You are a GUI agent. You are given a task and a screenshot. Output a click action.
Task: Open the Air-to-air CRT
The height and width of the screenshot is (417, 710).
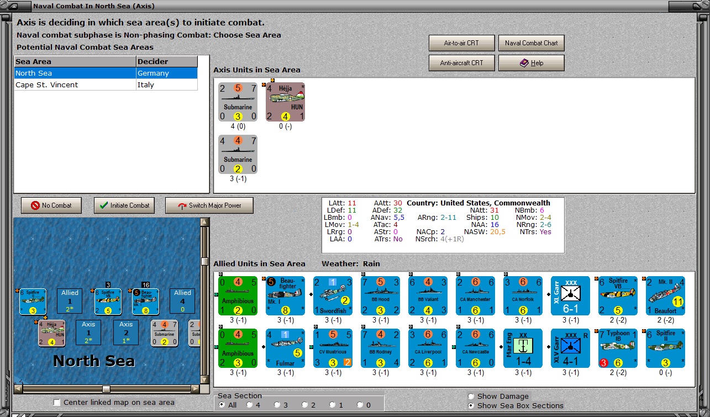461,43
